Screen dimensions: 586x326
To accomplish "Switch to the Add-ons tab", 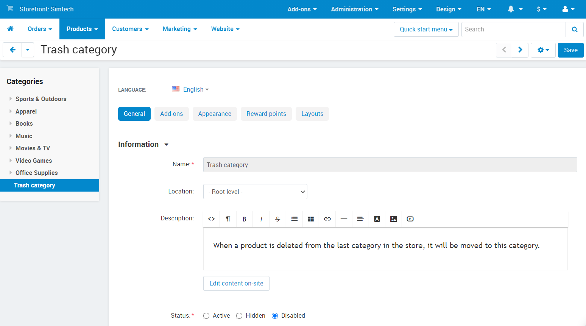I will [171, 114].
